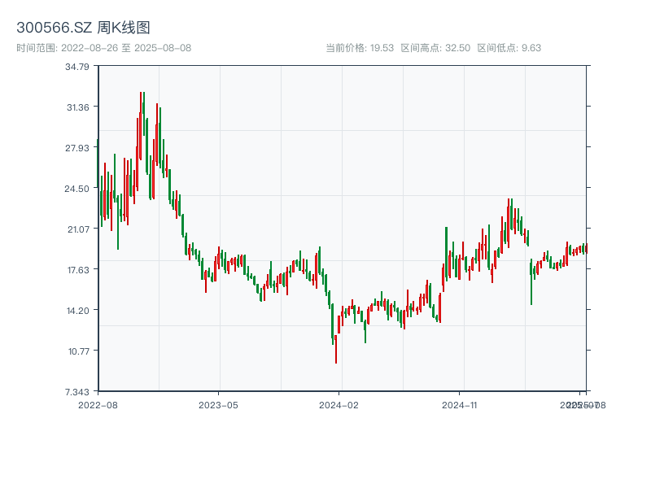Select the 当前价格 19.53 label
The image size is (651, 488).
[x=359, y=48]
